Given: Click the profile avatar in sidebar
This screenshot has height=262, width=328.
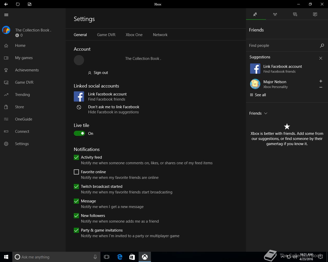Looking at the screenshot, I should [x=6, y=30].
